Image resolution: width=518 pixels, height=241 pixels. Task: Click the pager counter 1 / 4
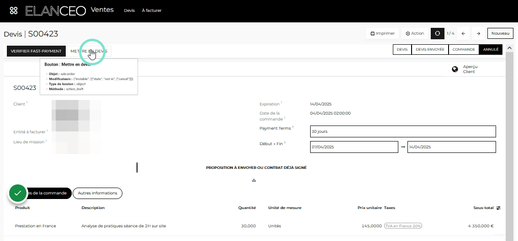tap(450, 33)
